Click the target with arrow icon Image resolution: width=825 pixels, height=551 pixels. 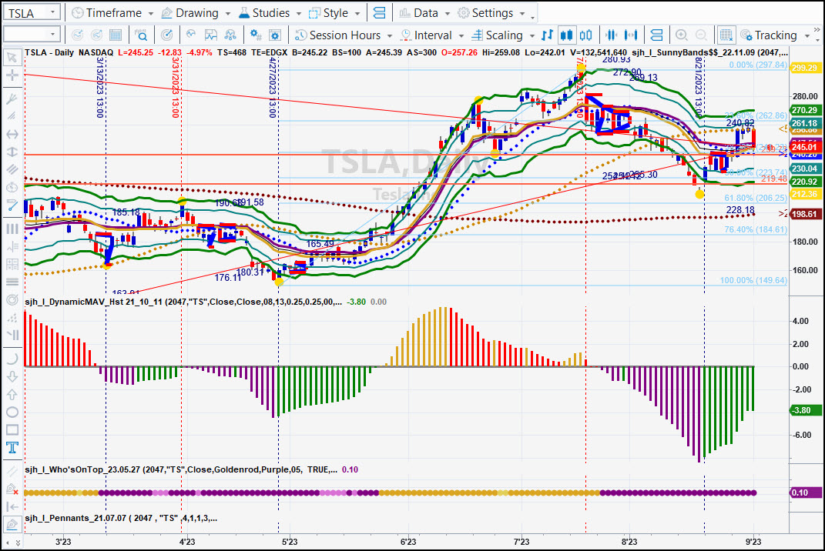tap(166, 35)
